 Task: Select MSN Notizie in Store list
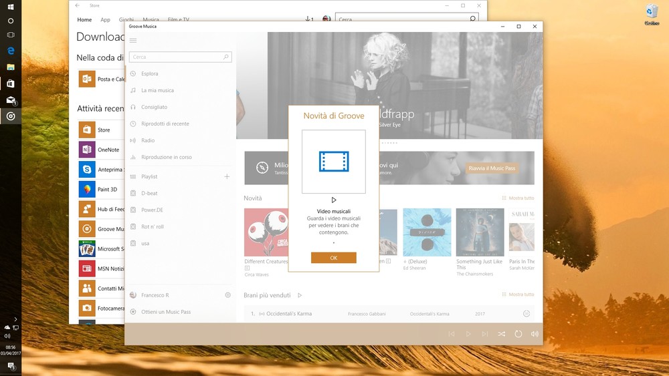[102, 268]
